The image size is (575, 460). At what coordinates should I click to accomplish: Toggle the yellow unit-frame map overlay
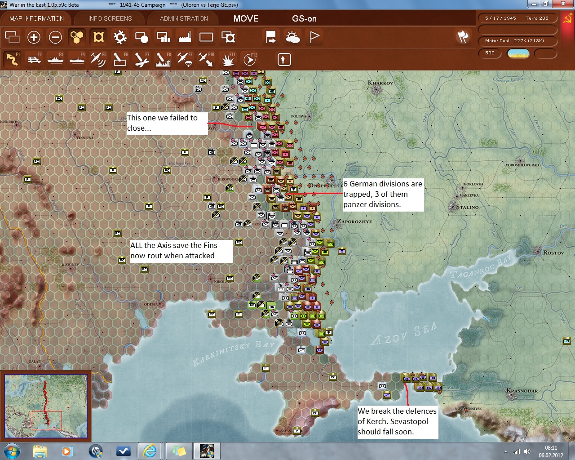pos(98,37)
